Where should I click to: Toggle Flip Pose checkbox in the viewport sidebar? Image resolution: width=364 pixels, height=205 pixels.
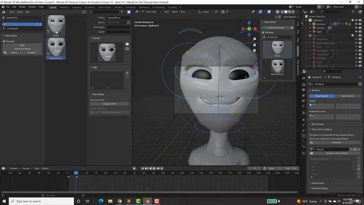point(263,32)
